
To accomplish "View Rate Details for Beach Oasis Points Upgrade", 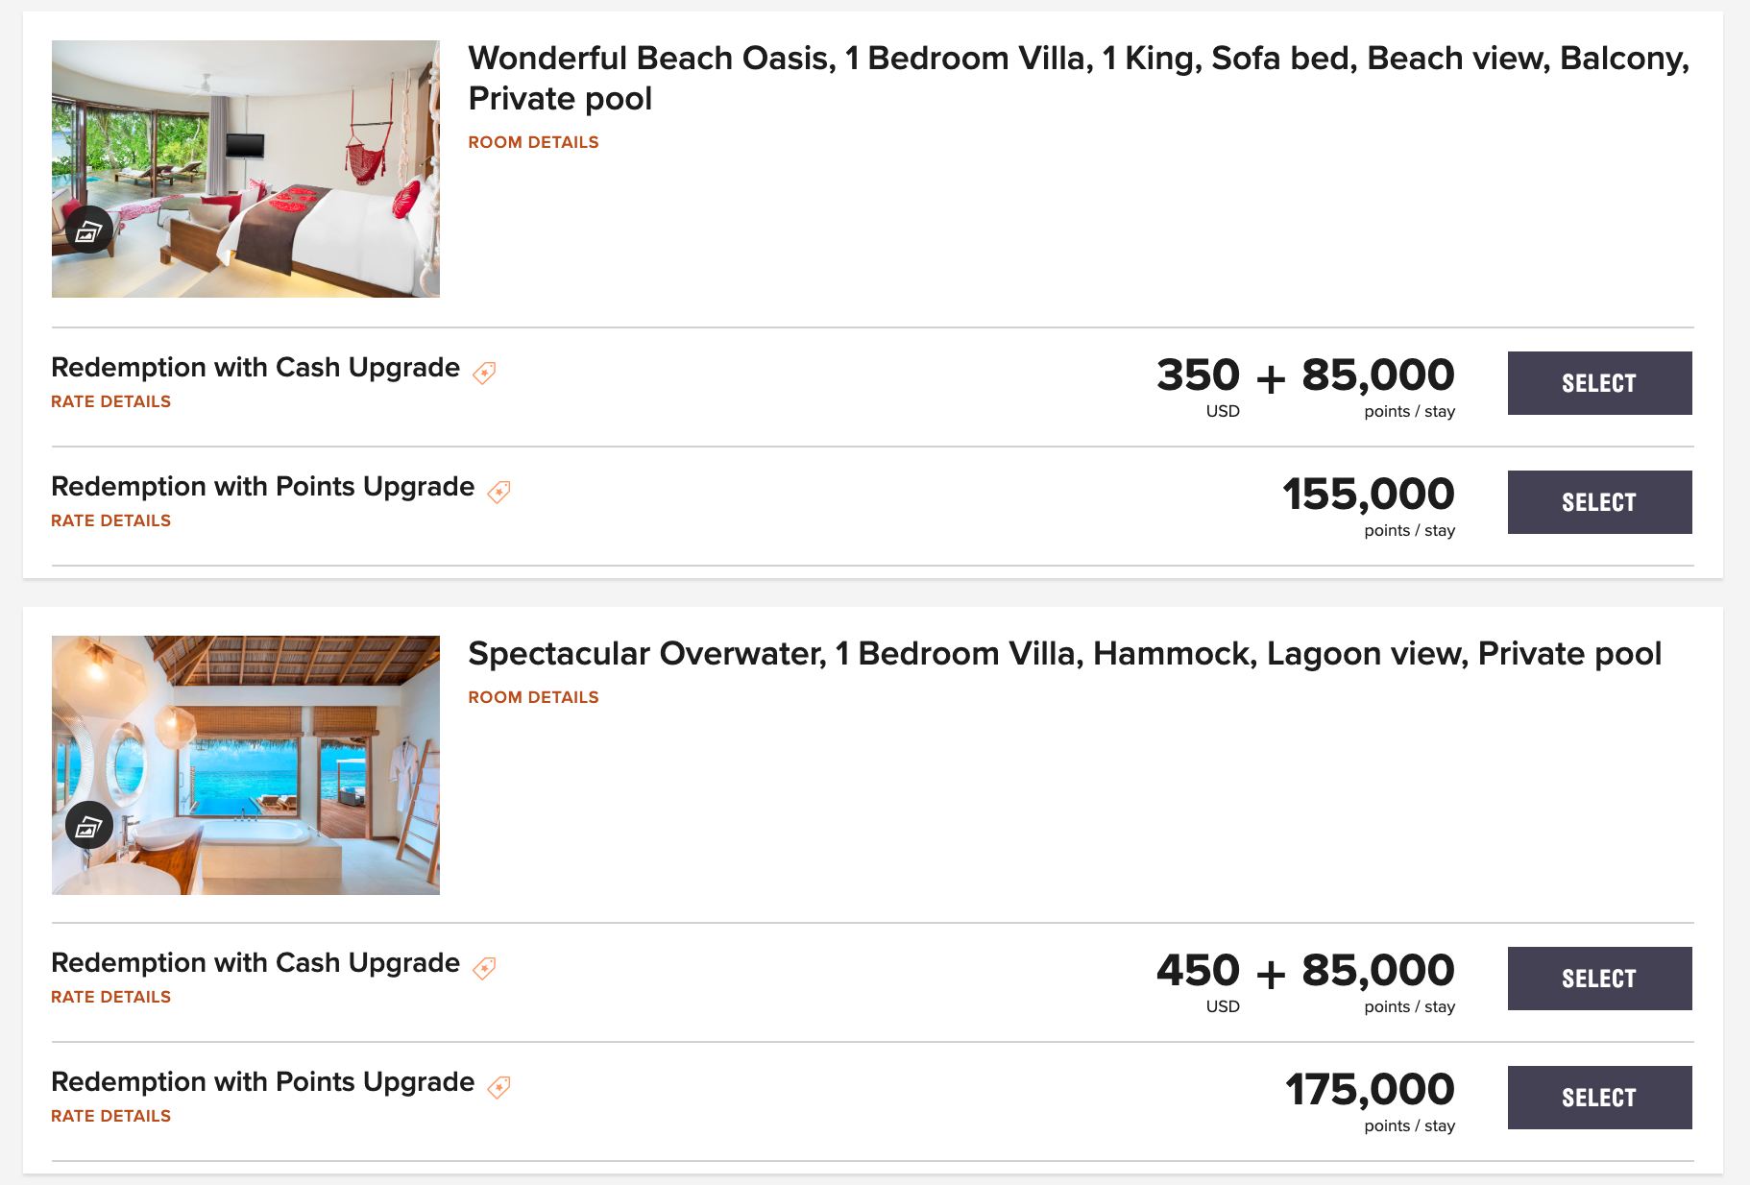I will pyautogui.click(x=110, y=520).
